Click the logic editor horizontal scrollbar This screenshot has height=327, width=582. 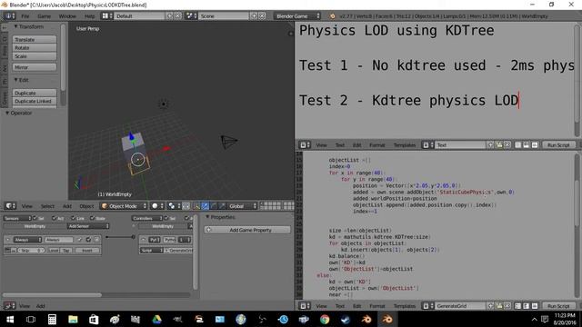click(52, 295)
